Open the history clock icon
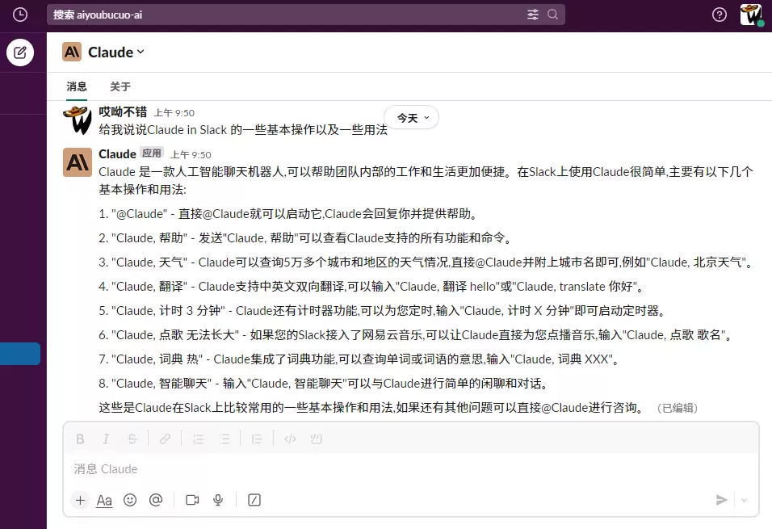The image size is (772, 529). point(19,15)
